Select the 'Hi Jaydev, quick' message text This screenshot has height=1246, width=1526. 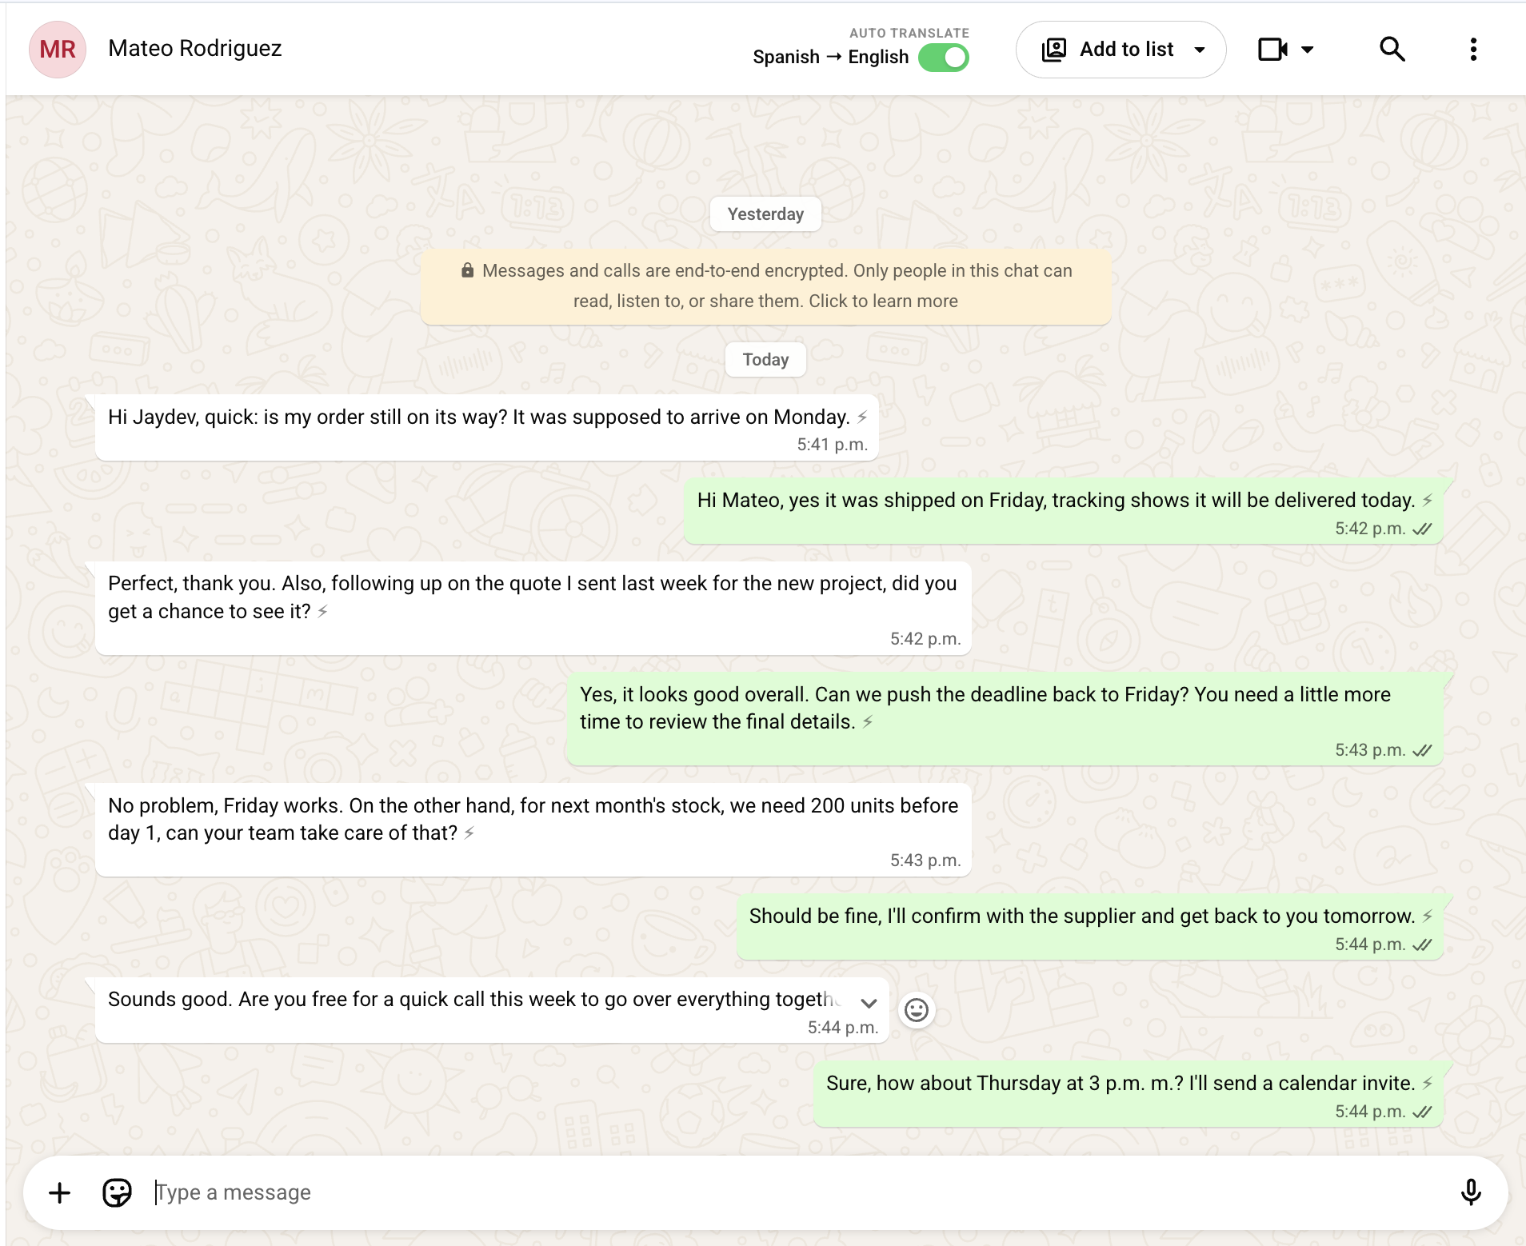pos(478,417)
